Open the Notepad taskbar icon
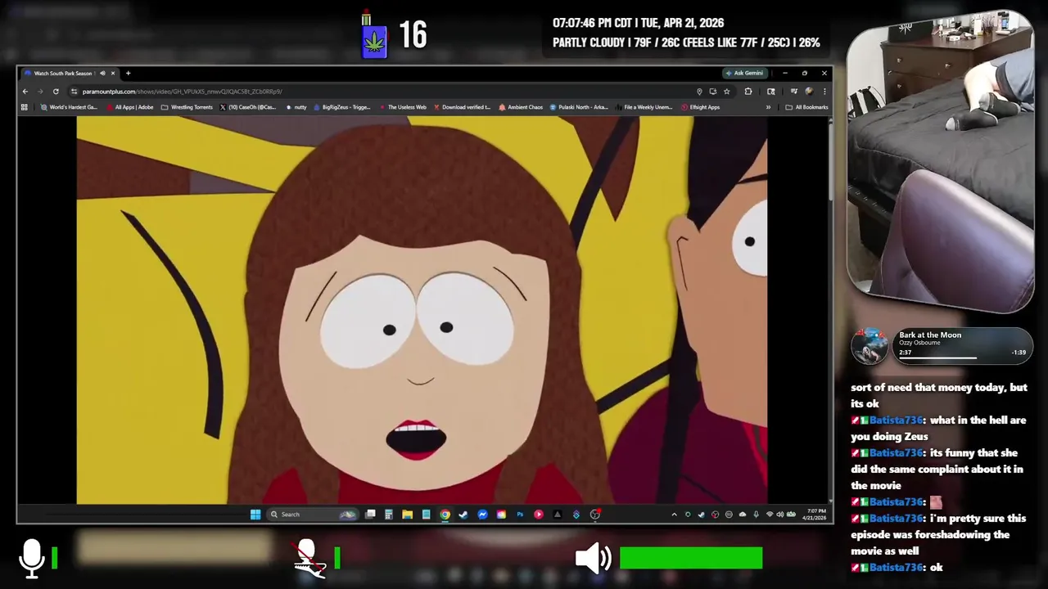The width and height of the screenshot is (1048, 589). [x=426, y=515]
